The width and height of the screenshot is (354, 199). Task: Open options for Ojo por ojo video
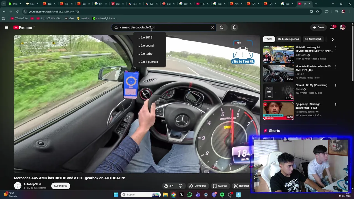336,105
